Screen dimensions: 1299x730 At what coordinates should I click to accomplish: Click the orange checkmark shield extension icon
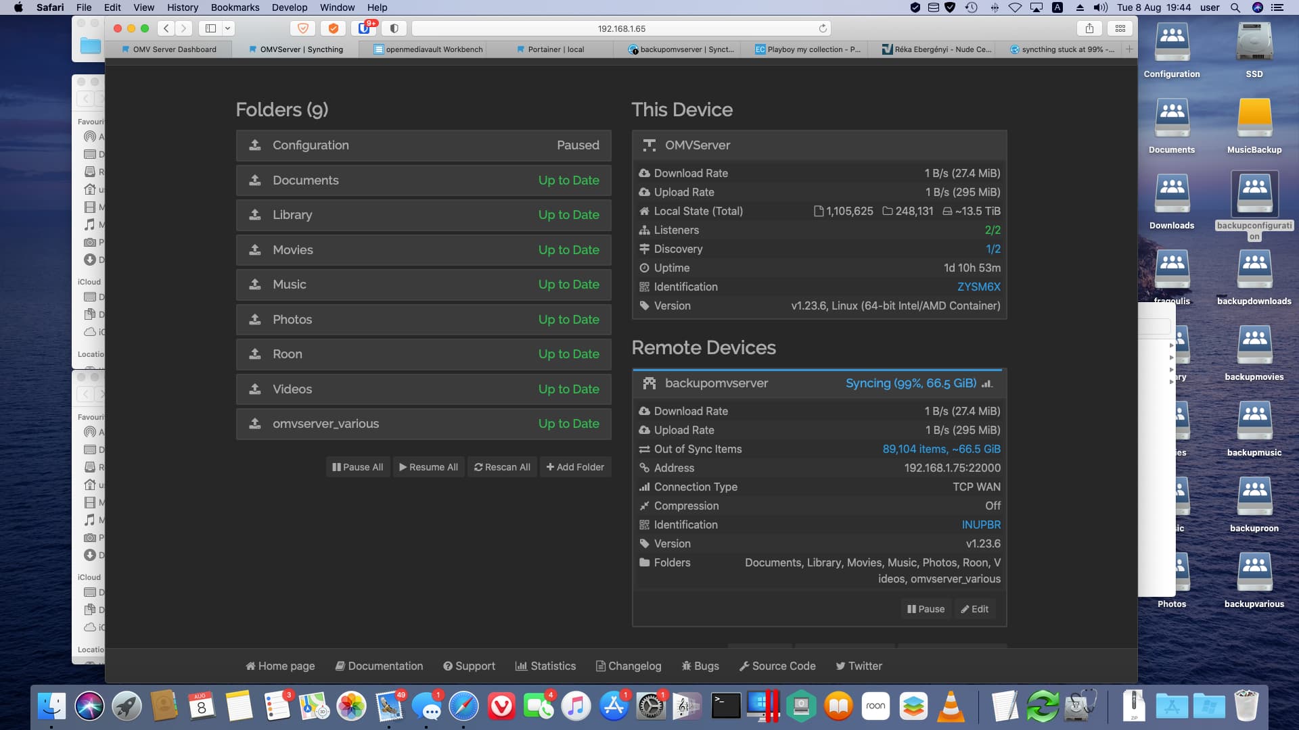click(333, 28)
